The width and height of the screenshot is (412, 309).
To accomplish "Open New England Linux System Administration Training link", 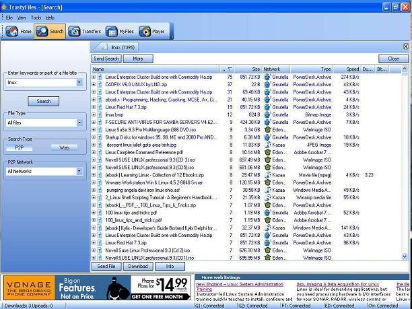I will coord(240,286).
